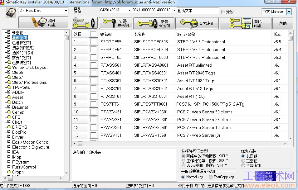Open the CFC folder in tree
Viewport: 298px width, 190px height.
click(x=16, y=117)
